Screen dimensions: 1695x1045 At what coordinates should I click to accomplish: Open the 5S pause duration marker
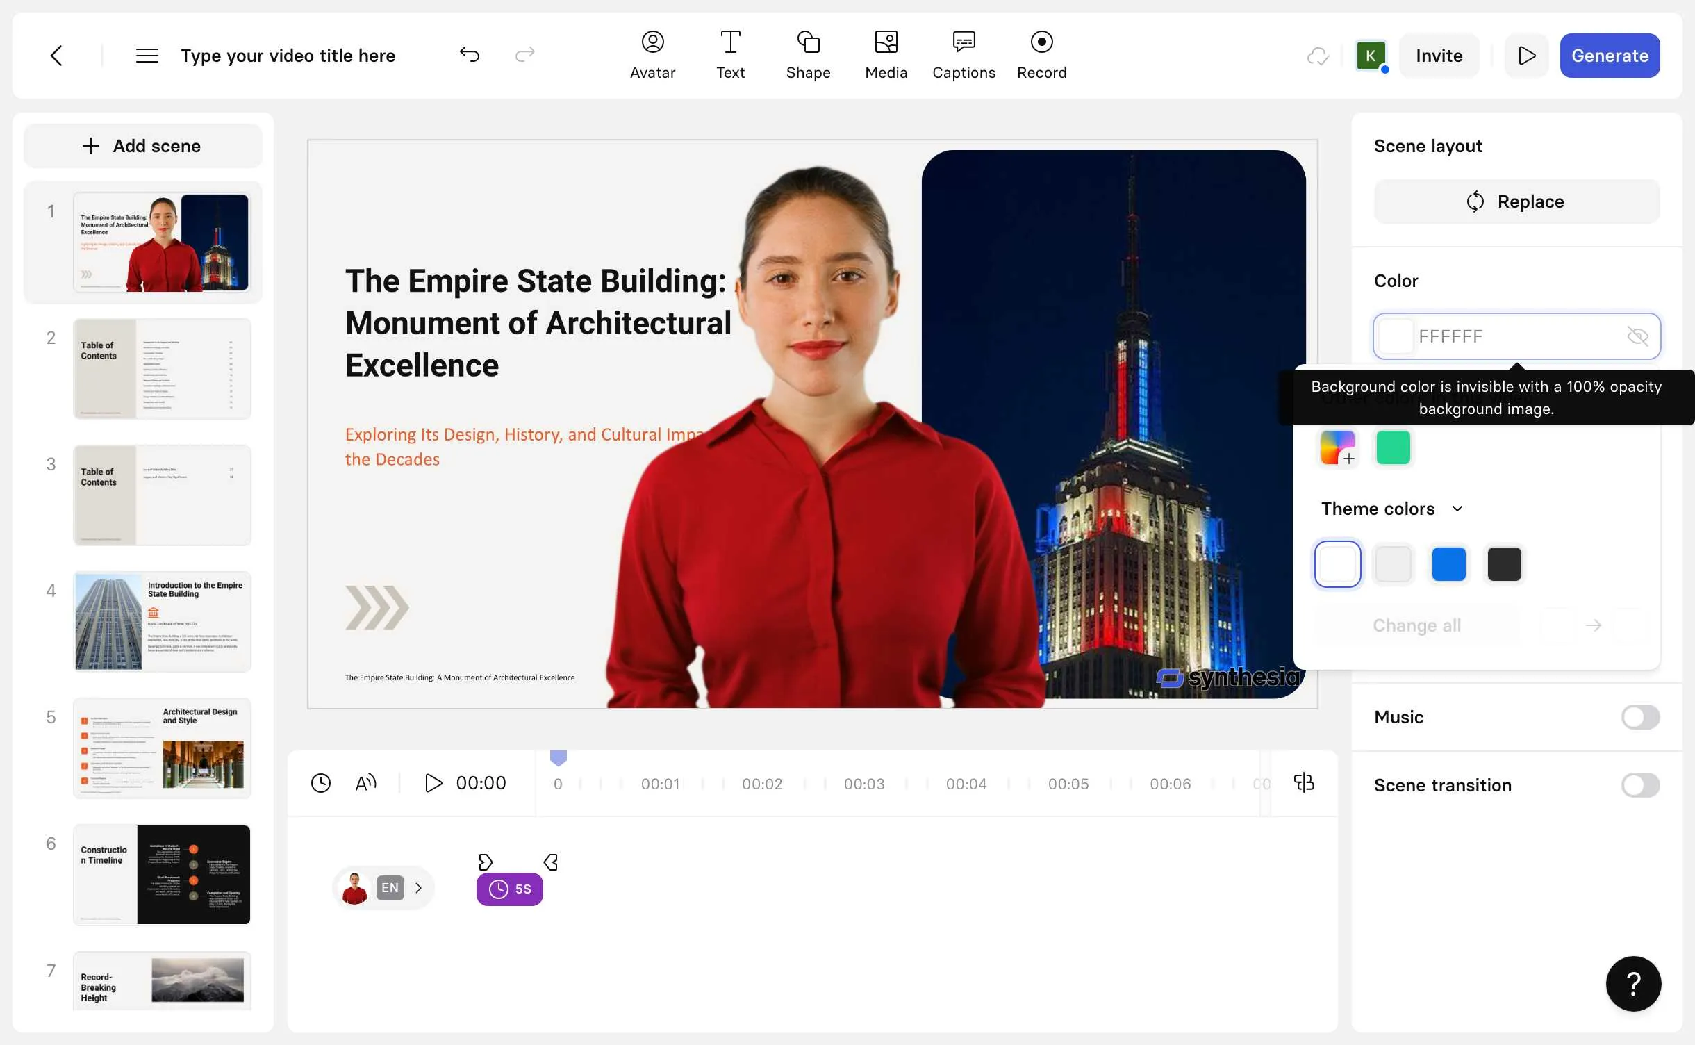(x=509, y=889)
